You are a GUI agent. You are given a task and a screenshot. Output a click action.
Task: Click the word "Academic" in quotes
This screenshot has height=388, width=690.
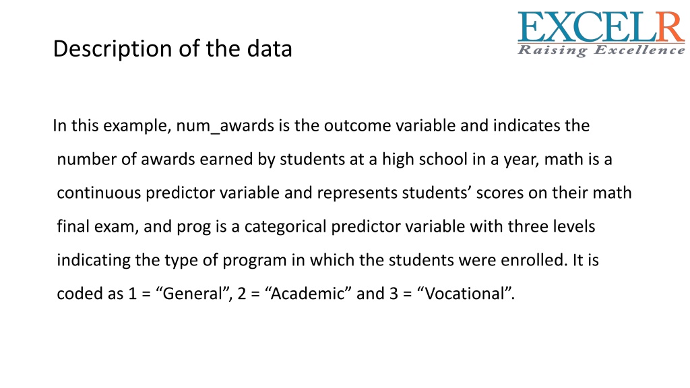308,294
